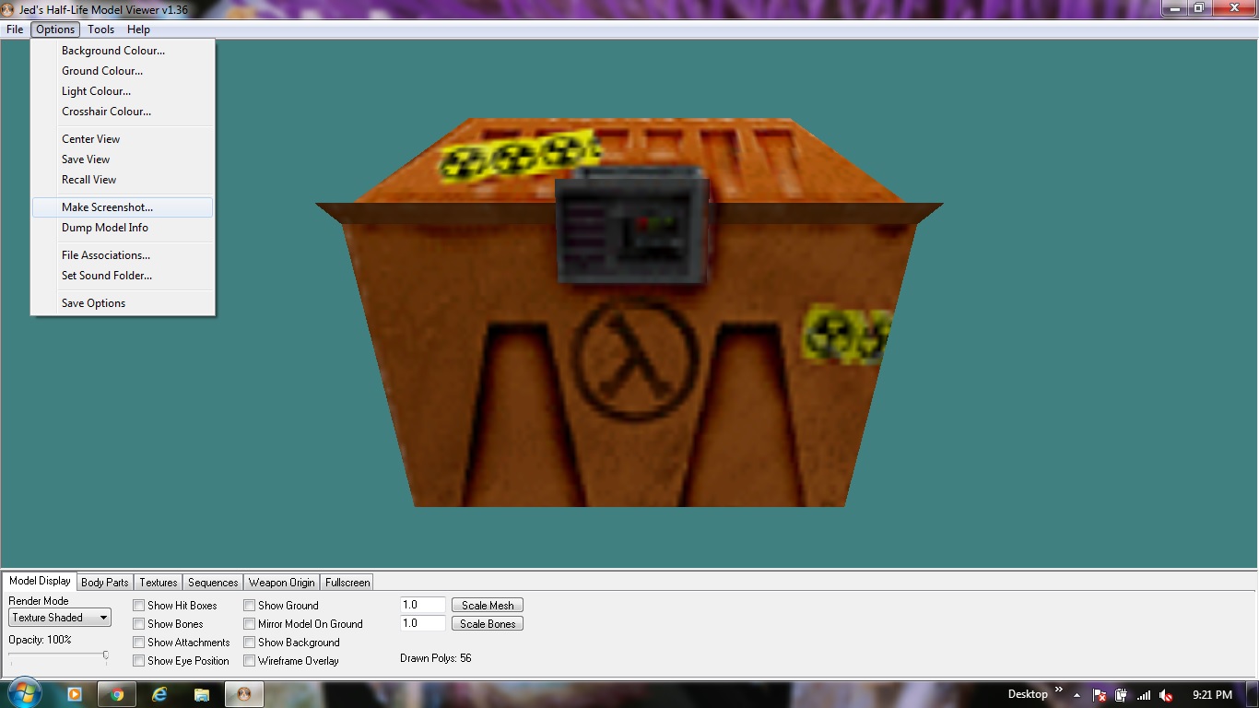This screenshot has height=708, width=1259.
Task: Select Center View in Options menu
Action: (123, 139)
